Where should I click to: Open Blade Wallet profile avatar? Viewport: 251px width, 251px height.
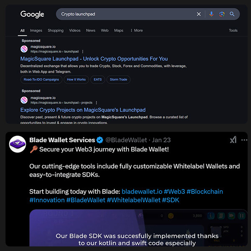click(x=18, y=144)
